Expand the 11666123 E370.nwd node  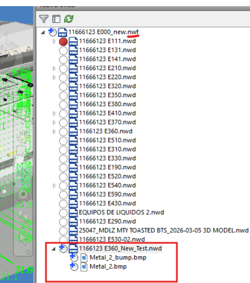(x=54, y=123)
